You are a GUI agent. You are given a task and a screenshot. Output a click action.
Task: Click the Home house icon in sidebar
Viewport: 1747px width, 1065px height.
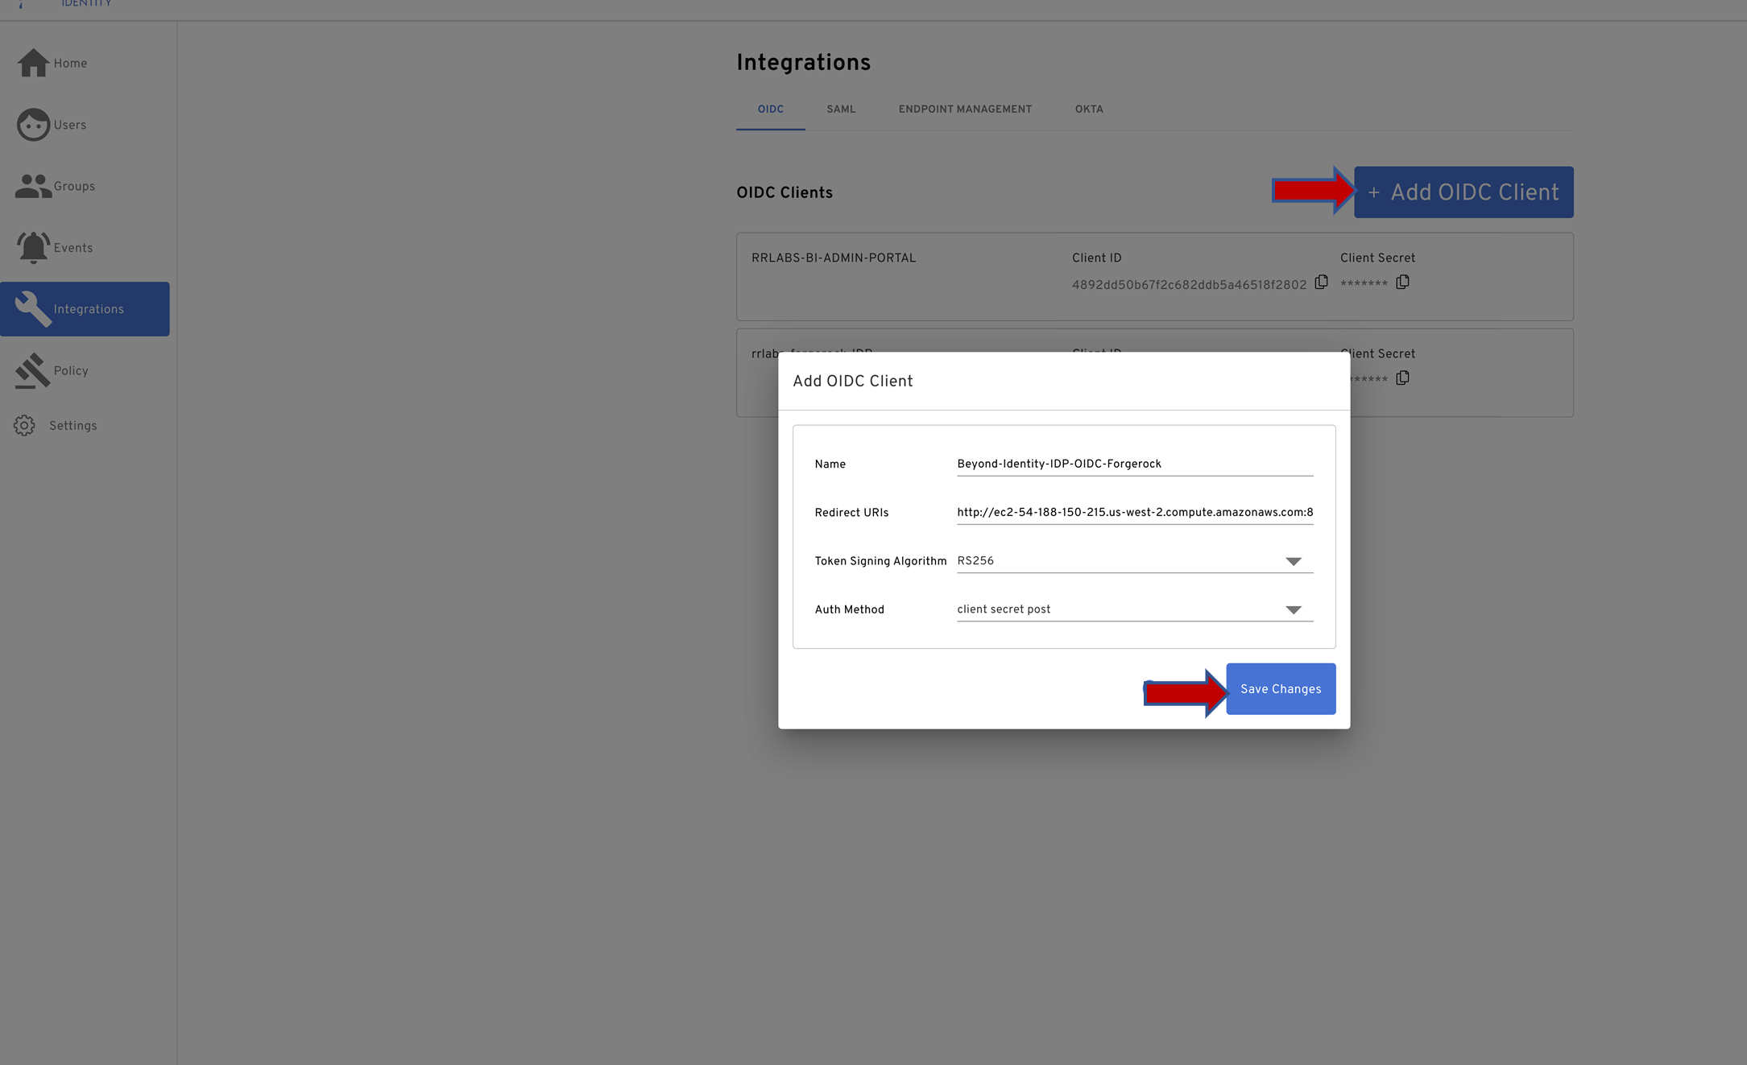coord(33,63)
